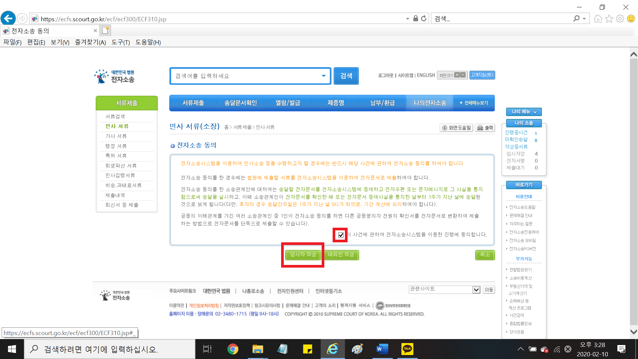Click the page Refresh icon

tap(424, 19)
